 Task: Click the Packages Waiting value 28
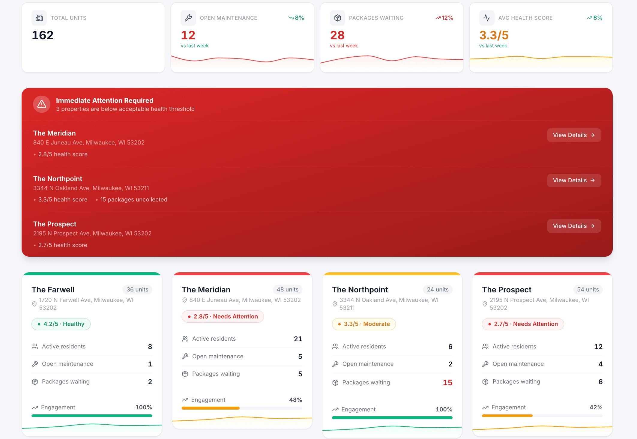point(337,35)
